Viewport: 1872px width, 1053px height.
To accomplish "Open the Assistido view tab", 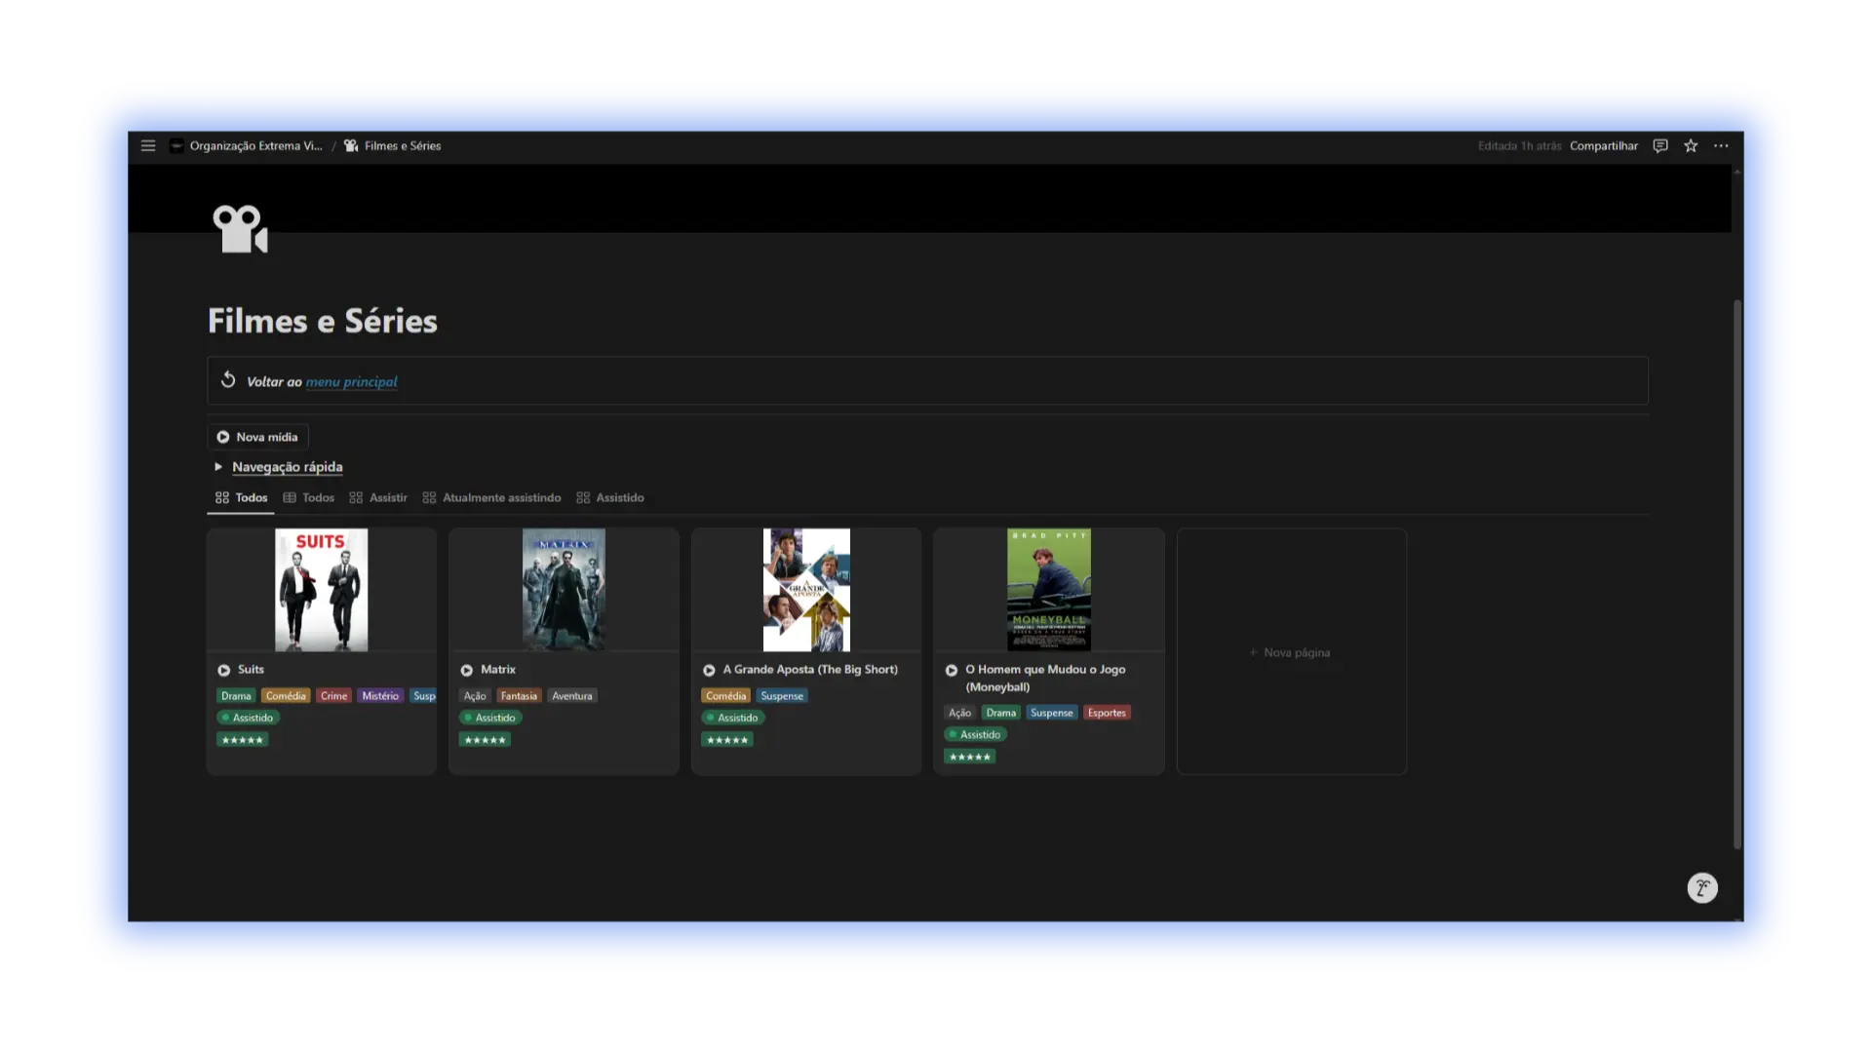I will pos(610,497).
